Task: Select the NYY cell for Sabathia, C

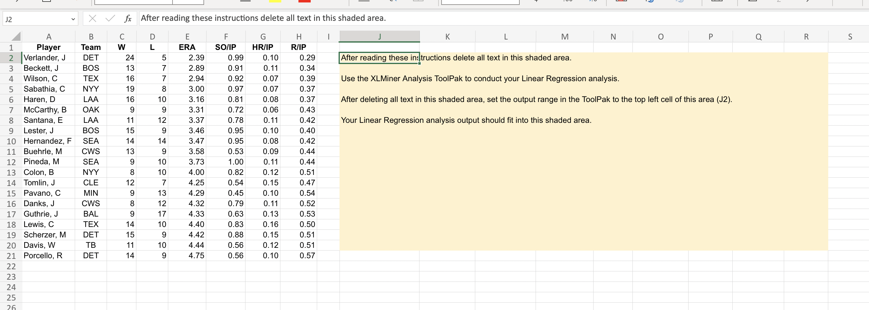Action: tap(90, 89)
